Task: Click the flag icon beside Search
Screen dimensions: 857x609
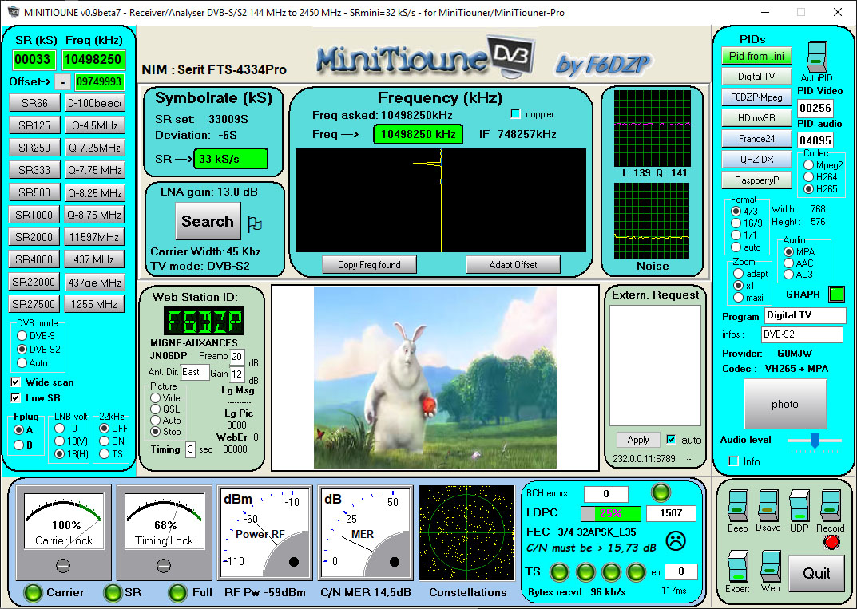Action: 254,224
